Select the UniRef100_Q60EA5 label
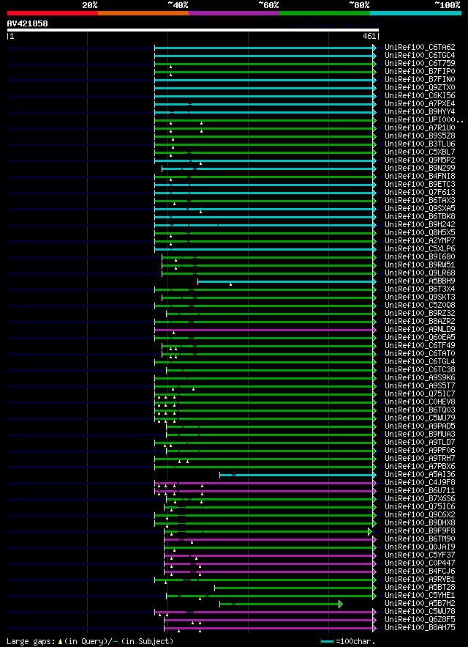Screen dimensions: 468x647 click(420, 338)
